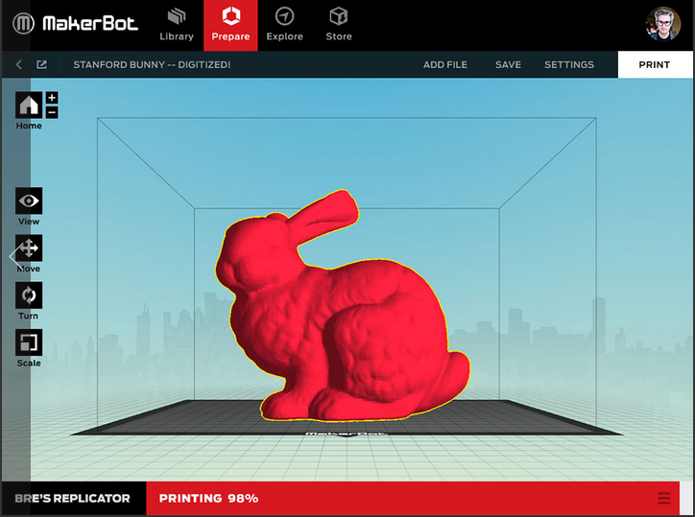This screenshot has height=517, width=695.
Task: Click the PRINT button
Action: pyautogui.click(x=655, y=64)
